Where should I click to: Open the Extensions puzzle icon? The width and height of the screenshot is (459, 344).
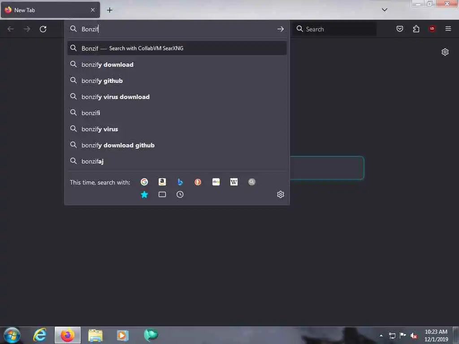point(416,29)
